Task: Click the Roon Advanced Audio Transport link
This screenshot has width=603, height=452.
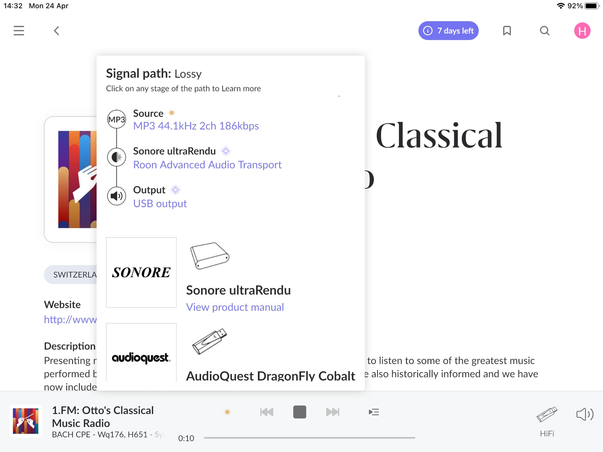Action: coord(207,165)
